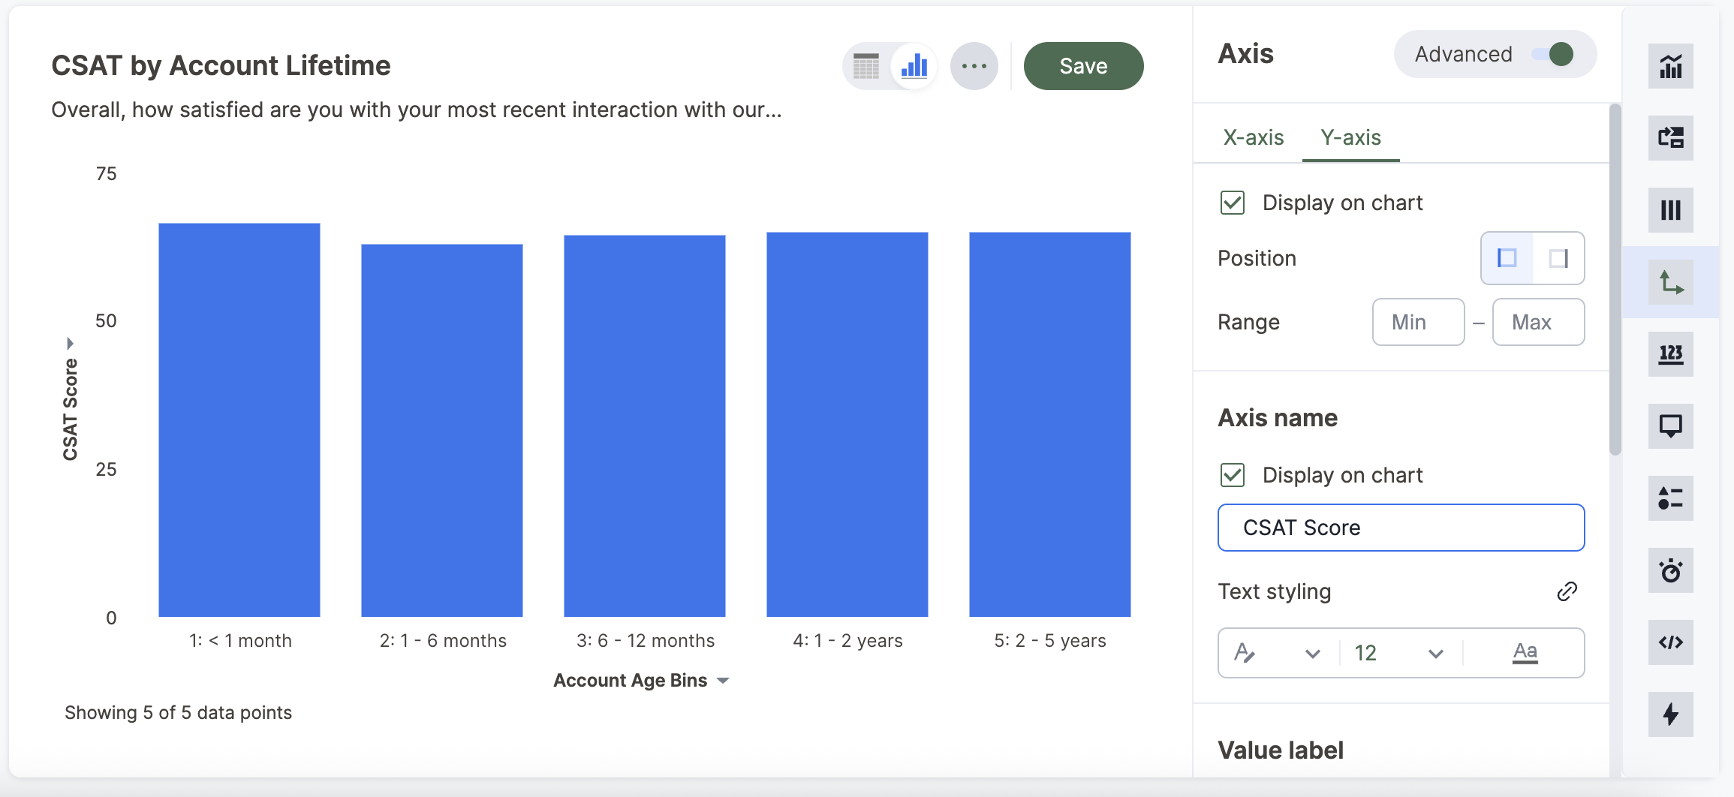Screen dimensions: 1734x797
Task: Uncheck Y-axis Display on chart checkbox
Action: [x=1233, y=203]
